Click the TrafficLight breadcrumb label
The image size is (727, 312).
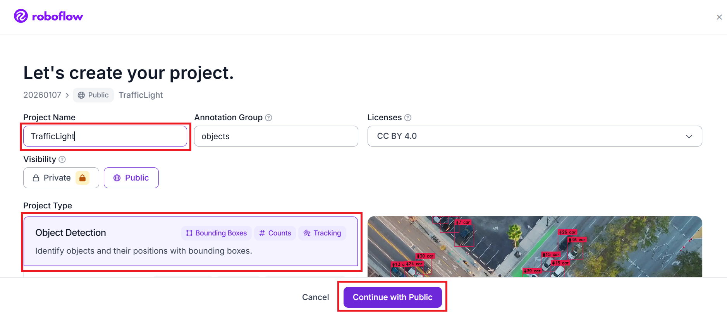coord(141,95)
